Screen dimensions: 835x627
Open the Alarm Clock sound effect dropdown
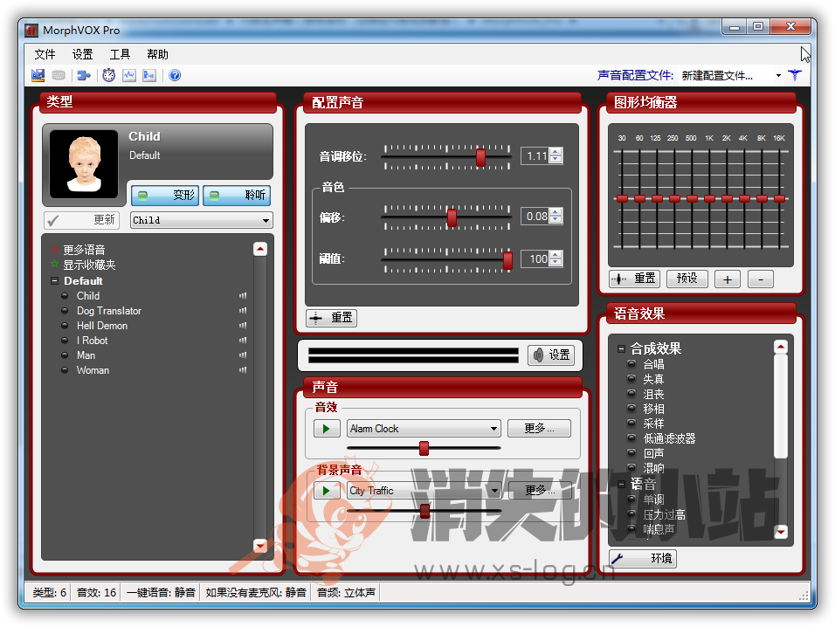[424, 429]
